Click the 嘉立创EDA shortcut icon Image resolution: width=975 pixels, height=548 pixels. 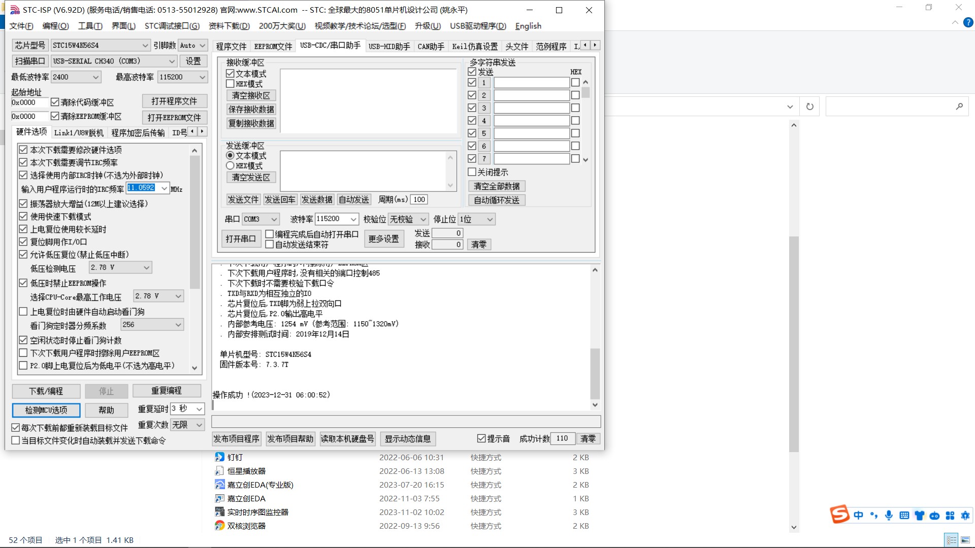219,498
